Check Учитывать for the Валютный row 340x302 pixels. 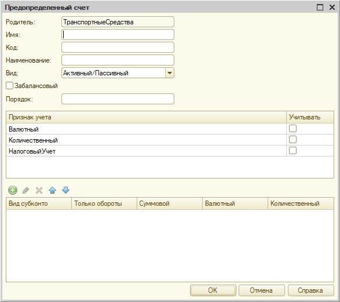[x=293, y=129]
